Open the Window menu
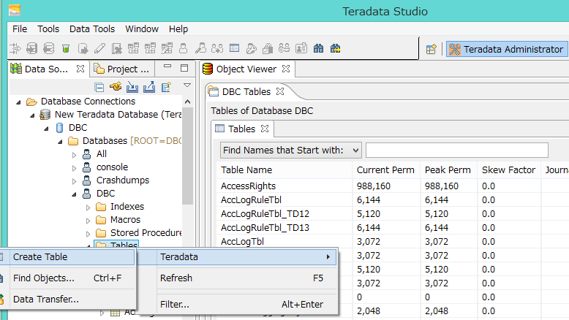Image resolution: width=569 pixels, height=320 pixels. (142, 29)
